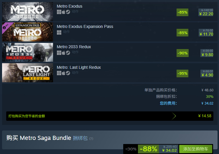The image size is (219, 154).
Task: Click the Metro Exodus cover thumbnail
Action: pyautogui.click(x=27, y=11)
